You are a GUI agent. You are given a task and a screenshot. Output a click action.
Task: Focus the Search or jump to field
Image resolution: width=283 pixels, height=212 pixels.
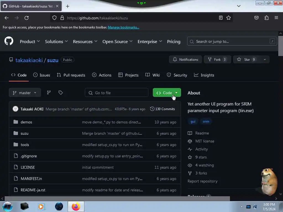click(232, 41)
